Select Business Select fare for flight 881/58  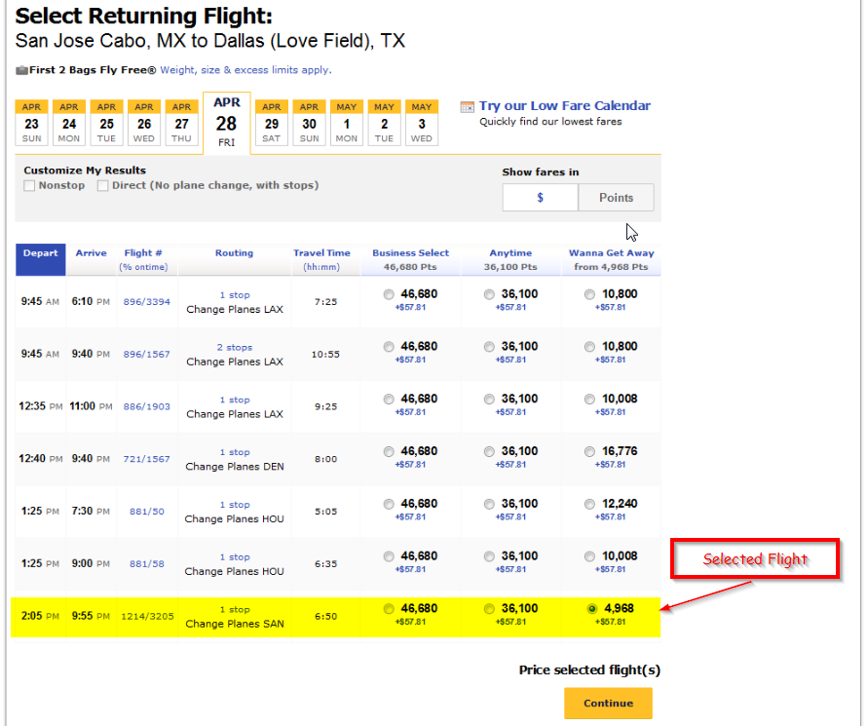[x=390, y=556]
